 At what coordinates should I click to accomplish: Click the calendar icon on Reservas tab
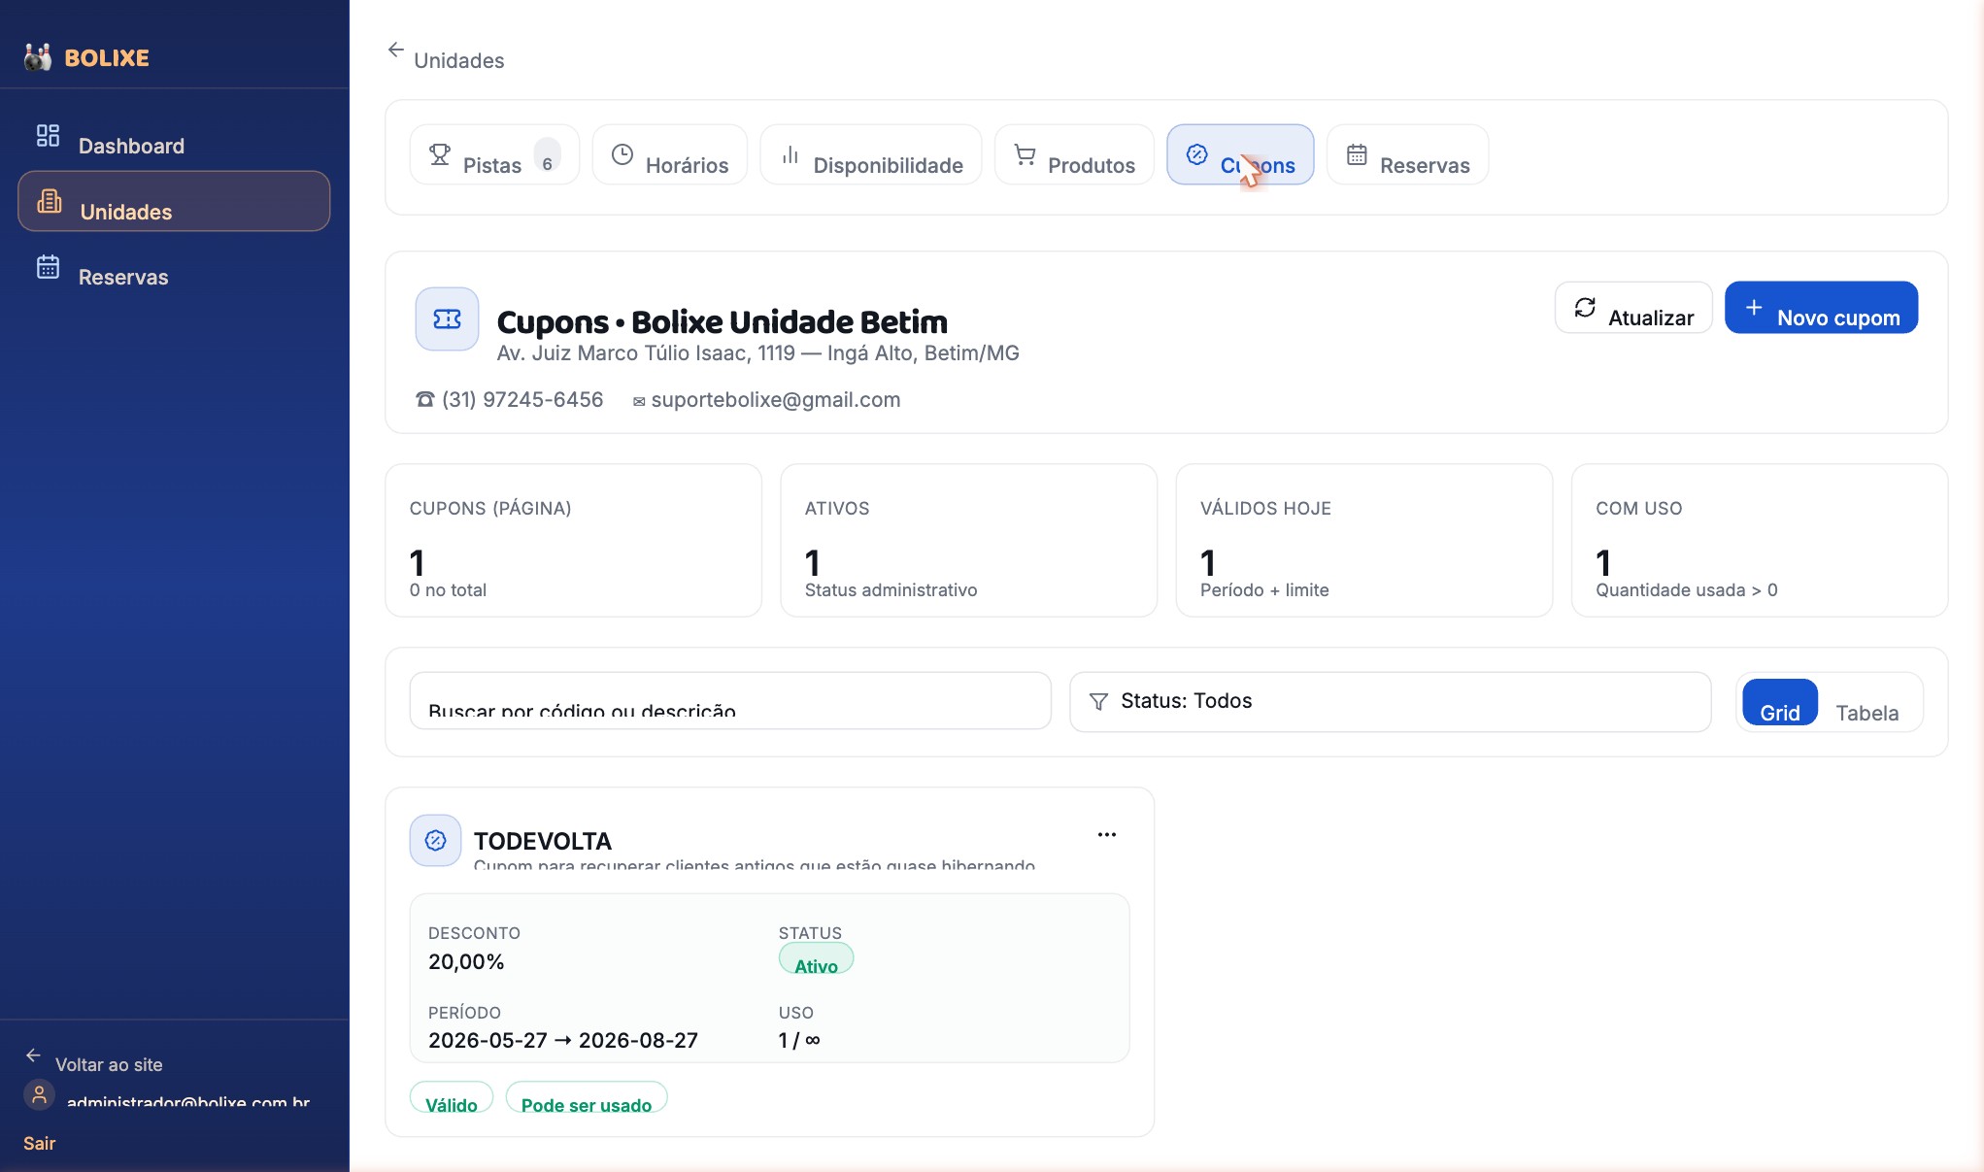coord(1357,154)
